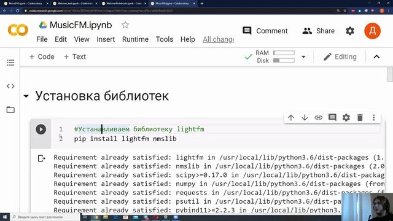Click the Windows taskbar search box
The height and width of the screenshot is (221, 393).
point(45,217)
